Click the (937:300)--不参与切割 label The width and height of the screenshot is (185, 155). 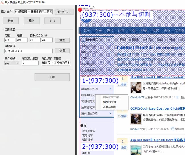click(x=116, y=15)
